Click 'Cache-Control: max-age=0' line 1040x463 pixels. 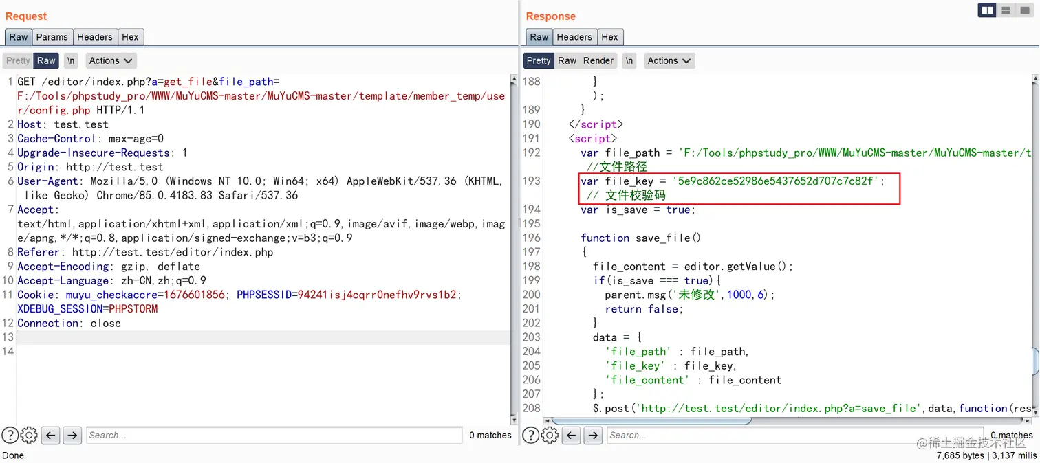click(90, 139)
